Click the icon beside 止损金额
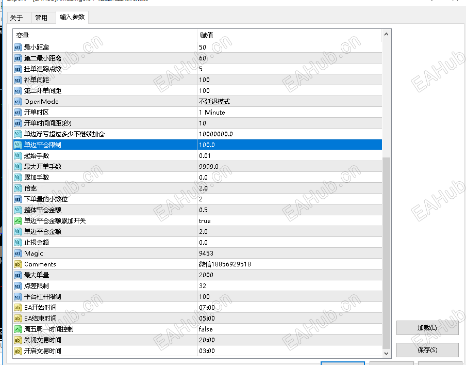This screenshot has width=466, height=365. point(18,242)
